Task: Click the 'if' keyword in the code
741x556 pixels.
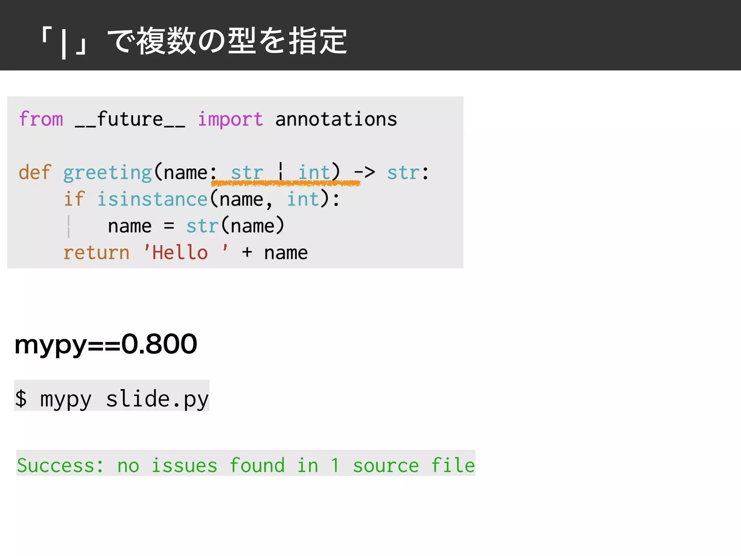Action: click(75, 199)
